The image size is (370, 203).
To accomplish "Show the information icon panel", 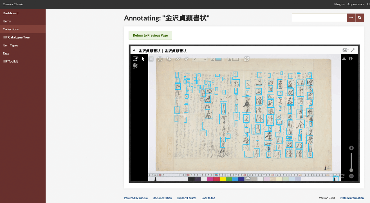I will tap(351, 59).
